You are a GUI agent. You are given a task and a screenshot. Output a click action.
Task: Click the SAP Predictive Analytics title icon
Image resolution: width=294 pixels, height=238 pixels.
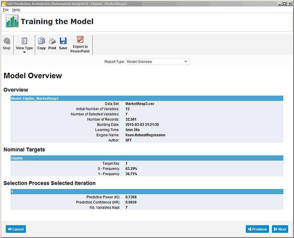pyautogui.click(x=4, y=4)
